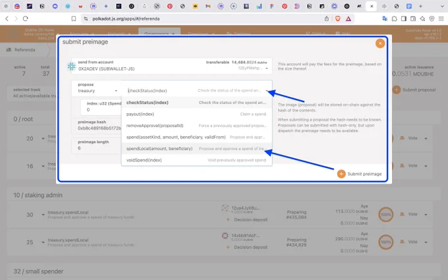The width and height of the screenshot is (448, 280).
Task: Vote on referendum 16
Action: 409,166
